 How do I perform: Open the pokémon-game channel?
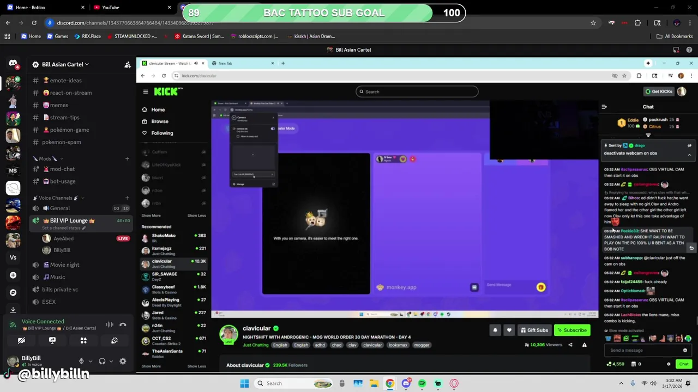82,130
